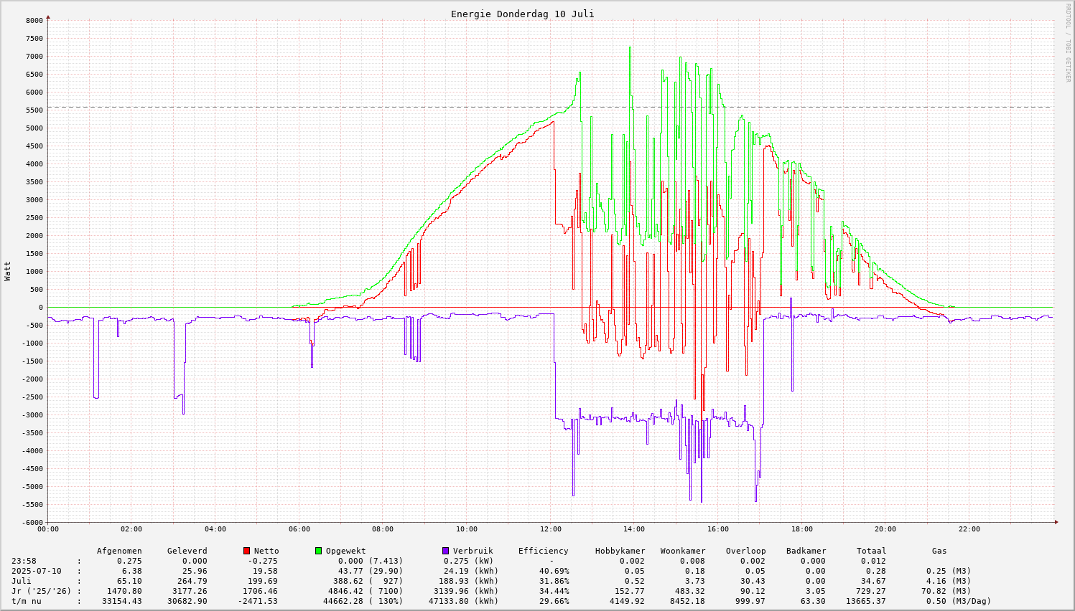This screenshot has height=611, width=1075.
Task: Click the chart title Energie Donderdag 10 Juli
Action: point(522,14)
